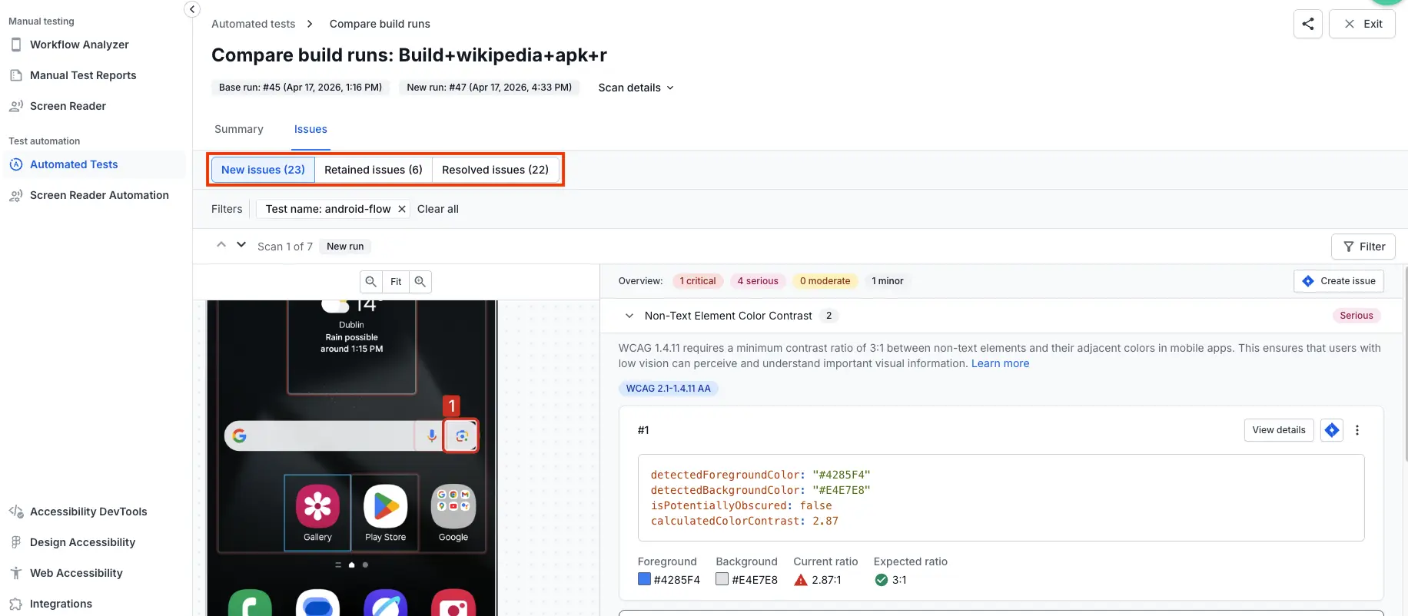The image size is (1408, 616).
Task: Open Workflow Analyzer from sidebar
Action: click(79, 45)
